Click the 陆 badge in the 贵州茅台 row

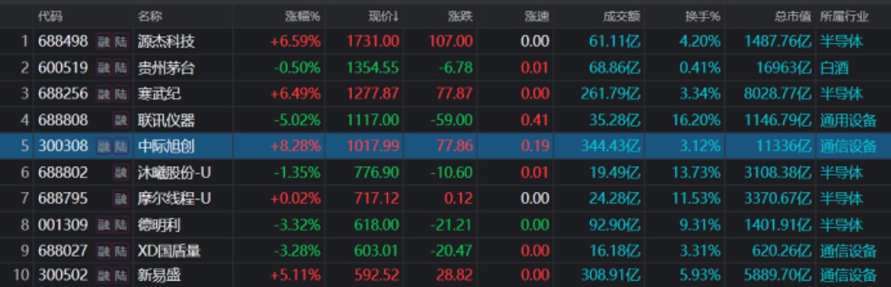coord(121,68)
